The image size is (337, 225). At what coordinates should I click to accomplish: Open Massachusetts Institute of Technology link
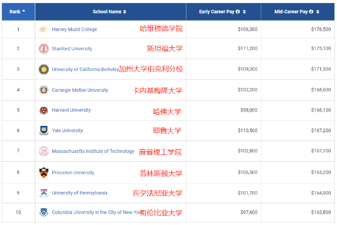tap(93, 151)
